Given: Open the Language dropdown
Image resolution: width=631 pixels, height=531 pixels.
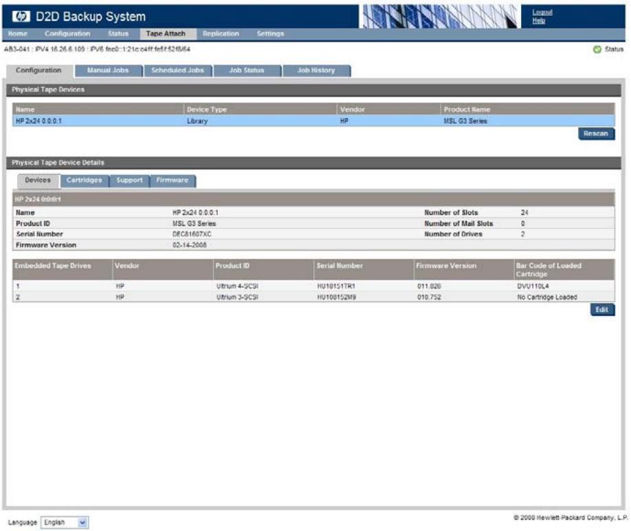Looking at the screenshot, I should [65, 522].
